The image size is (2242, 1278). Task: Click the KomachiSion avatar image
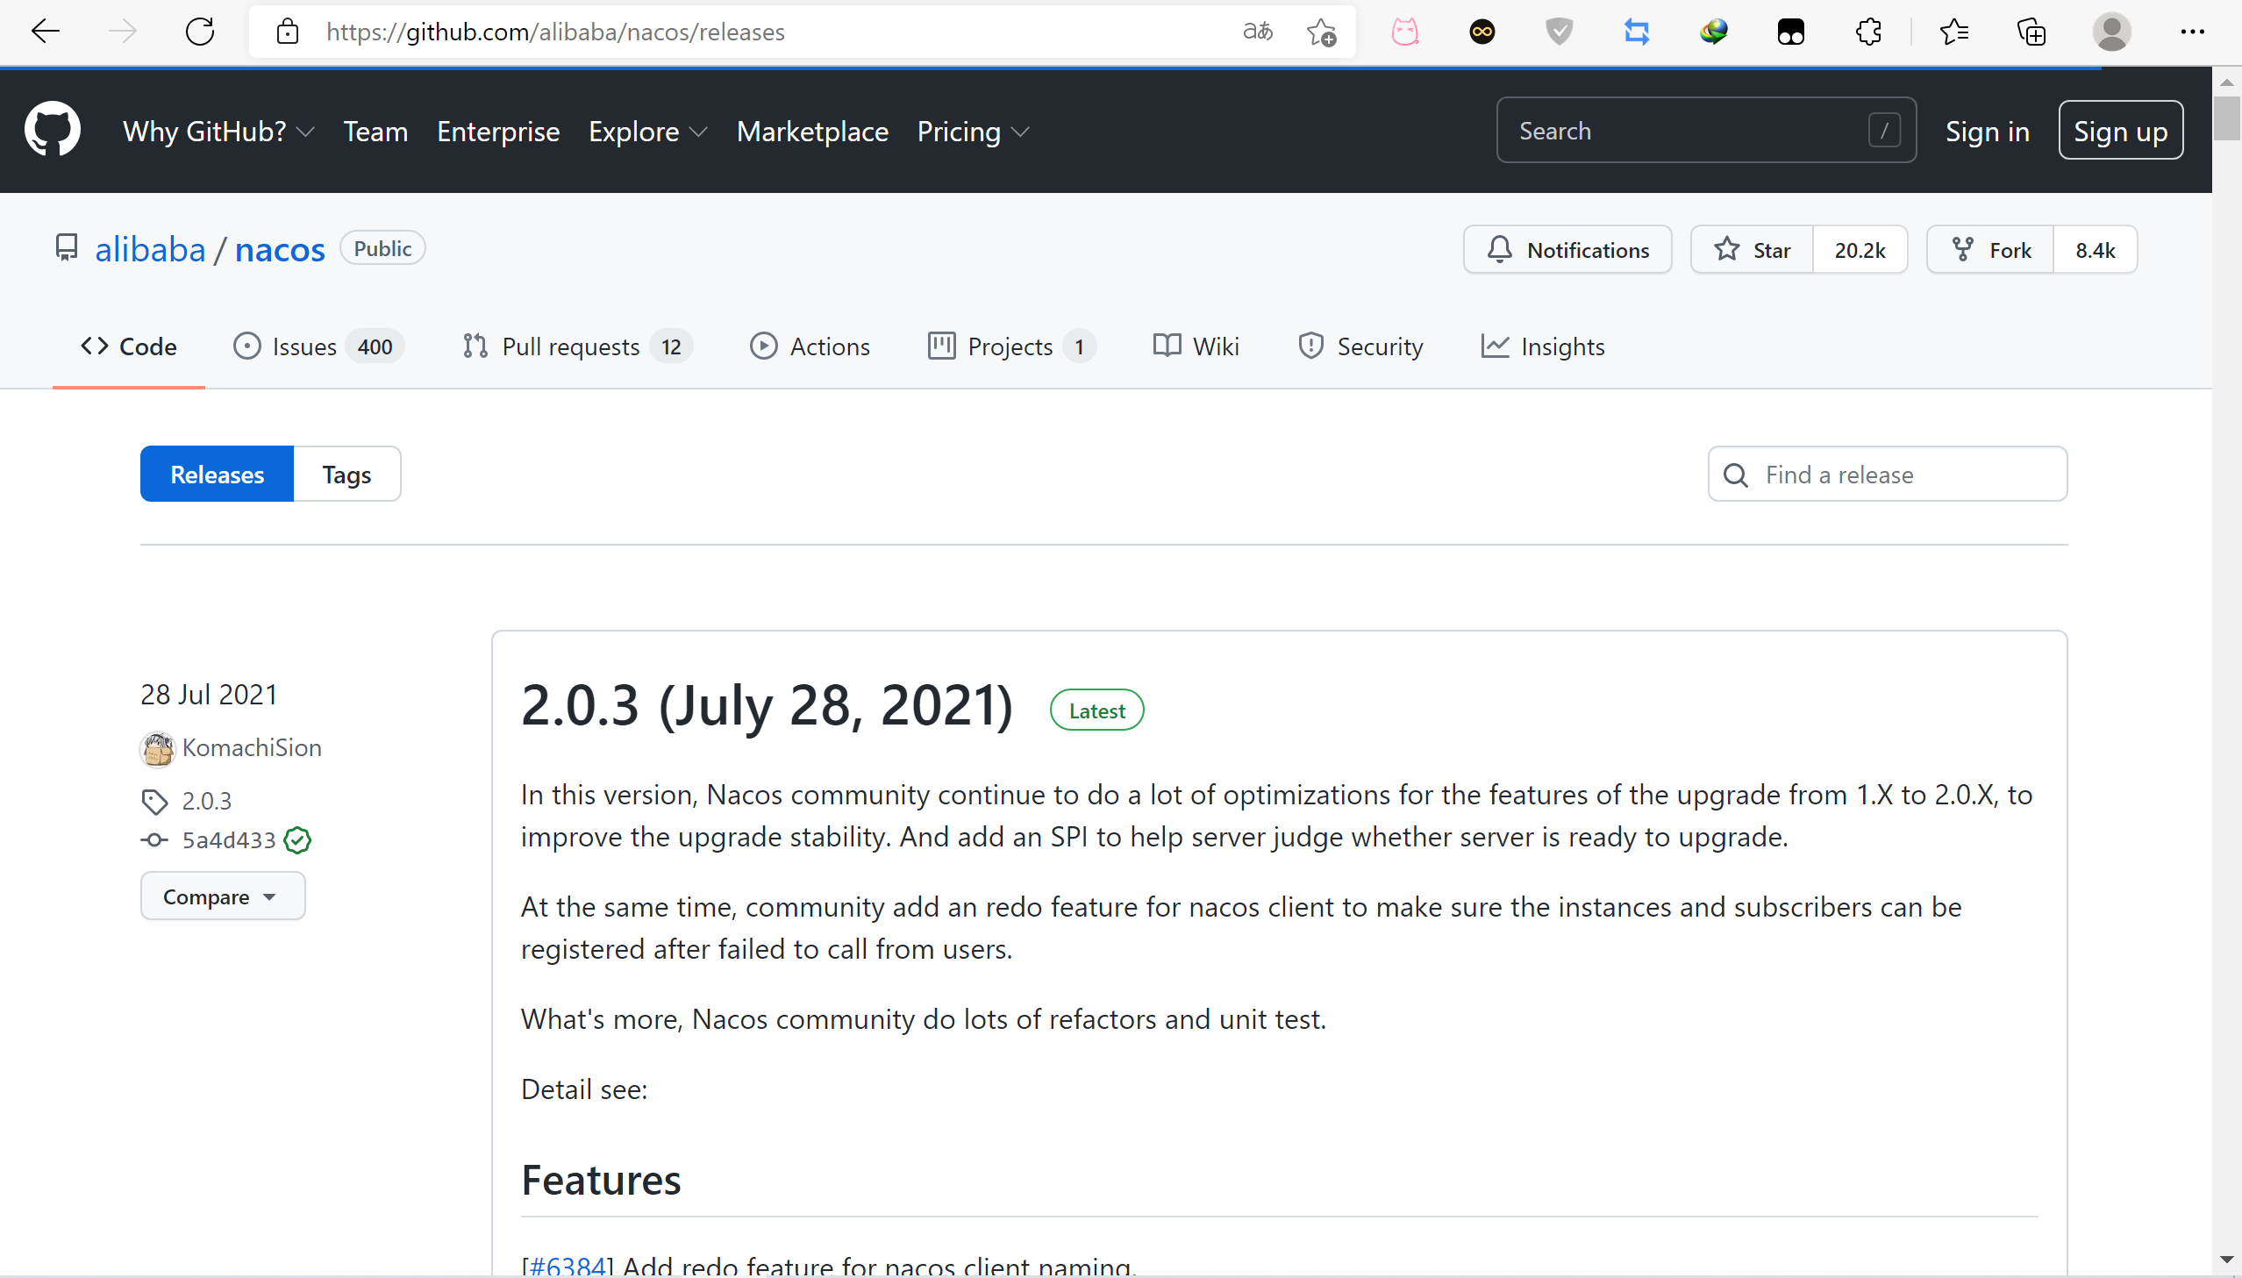click(158, 749)
